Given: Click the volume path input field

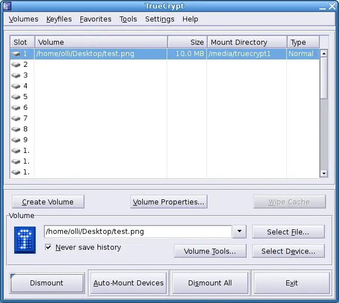Looking at the screenshot, I should 138,232.
